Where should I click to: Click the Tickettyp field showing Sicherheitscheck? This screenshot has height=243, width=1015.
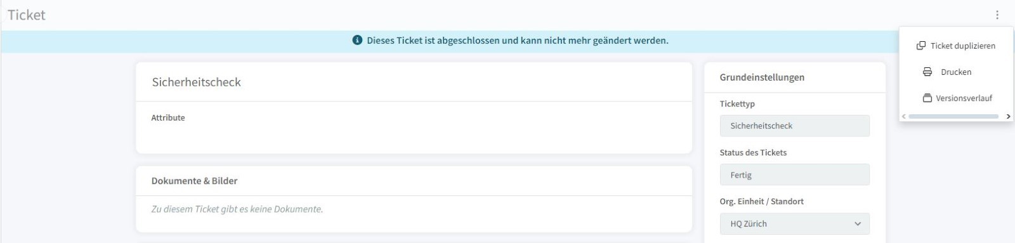(794, 126)
